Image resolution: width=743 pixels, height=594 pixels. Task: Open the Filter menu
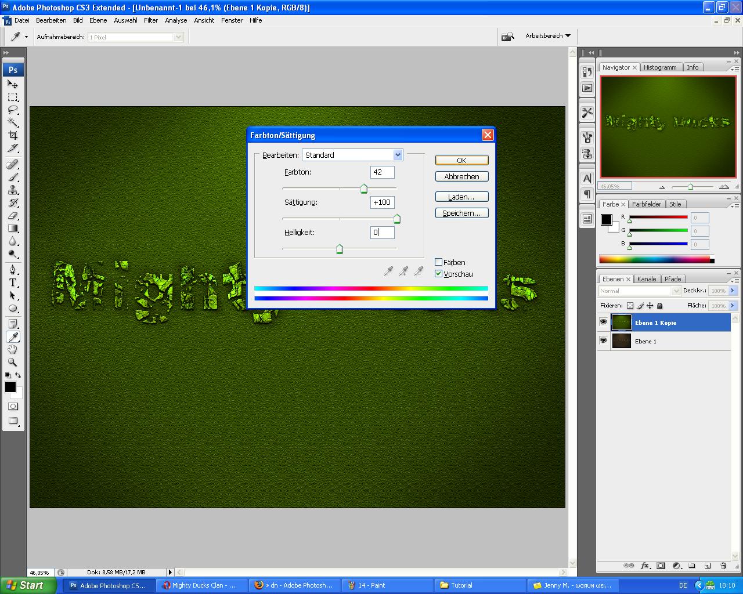pyautogui.click(x=151, y=20)
